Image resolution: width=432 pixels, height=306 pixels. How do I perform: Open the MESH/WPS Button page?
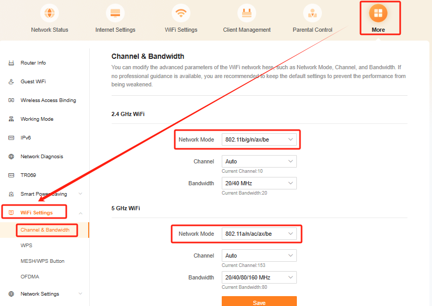click(x=42, y=261)
